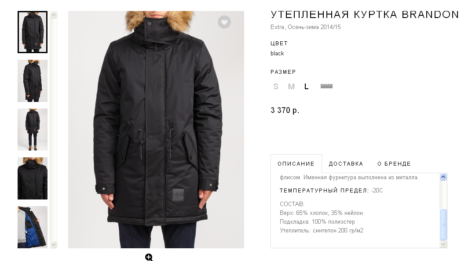Click the magnifier zoom icon below photo
The height and width of the screenshot is (261, 472).
coord(149,257)
